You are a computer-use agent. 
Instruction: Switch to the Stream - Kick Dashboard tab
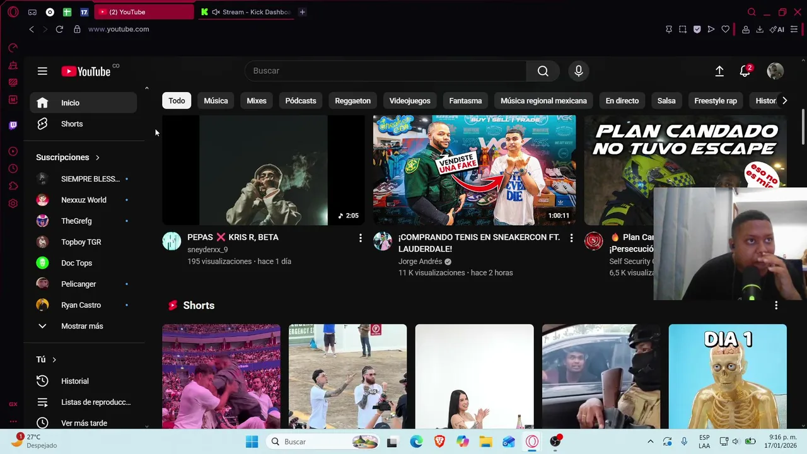(246, 12)
